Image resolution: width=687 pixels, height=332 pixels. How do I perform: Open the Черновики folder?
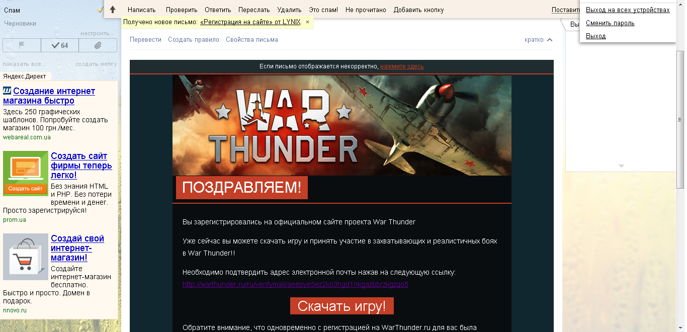tap(20, 23)
